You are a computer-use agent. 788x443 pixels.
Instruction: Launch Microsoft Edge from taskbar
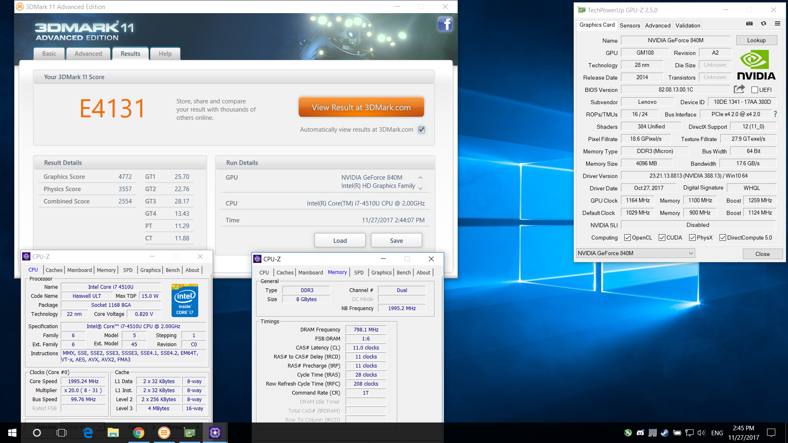click(88, 433)
